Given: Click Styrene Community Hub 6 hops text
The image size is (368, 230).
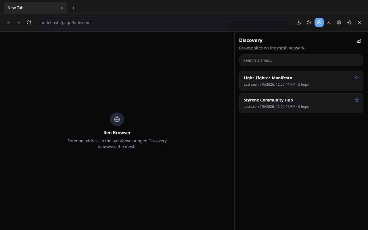Looking at the screenshot, I should [x=276, y=107].
